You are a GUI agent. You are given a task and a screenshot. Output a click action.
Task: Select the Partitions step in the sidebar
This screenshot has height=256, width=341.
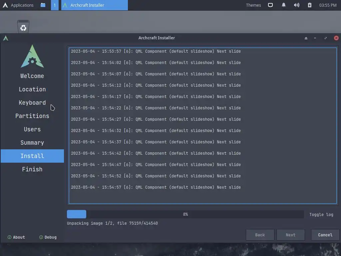coord(32,116)
